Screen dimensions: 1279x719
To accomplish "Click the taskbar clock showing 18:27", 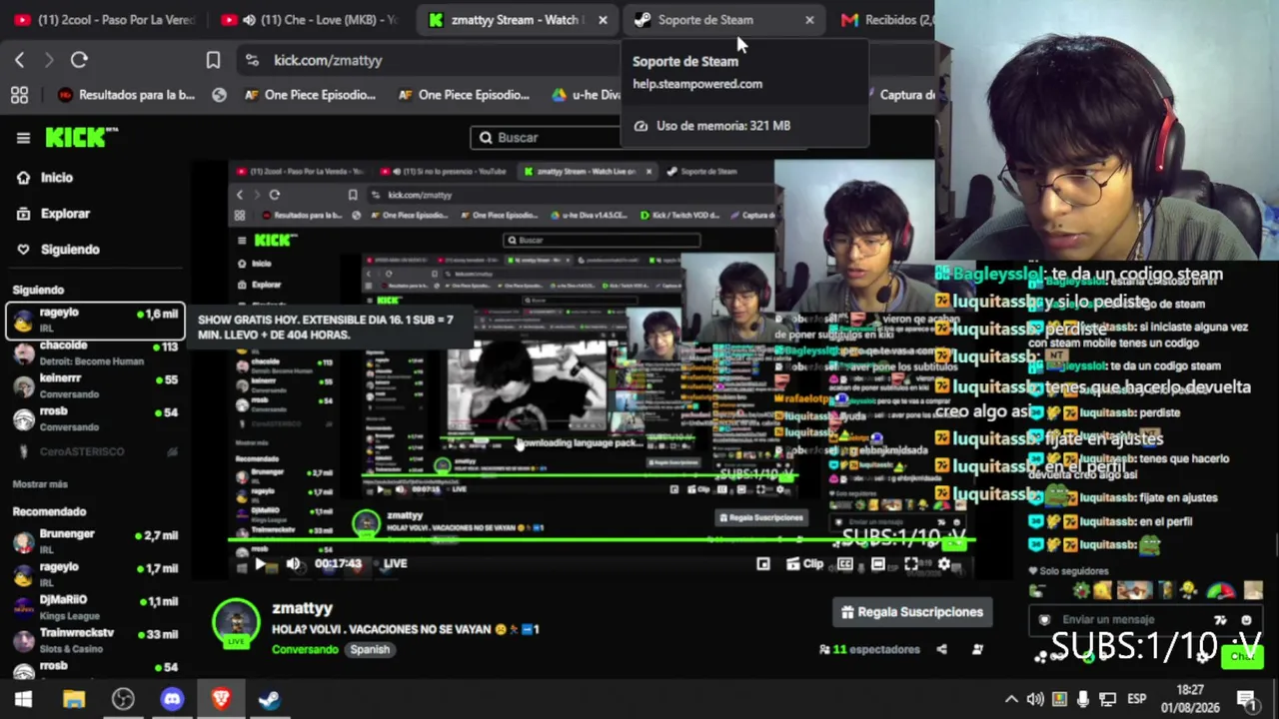I will (1190, 698).
